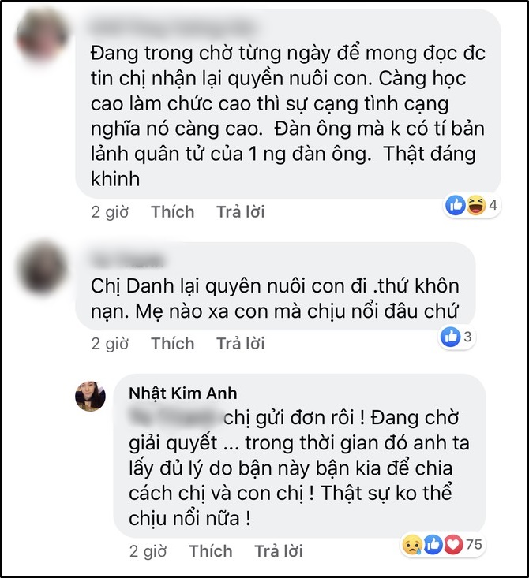Click the thumbs-up reaction on second comment
The height and width of the screenshot is (578, 529).
(450, 337)
